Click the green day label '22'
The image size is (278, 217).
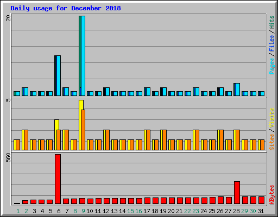(x=187, y=211)
